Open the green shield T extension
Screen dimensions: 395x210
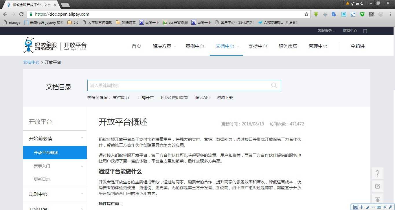point(362,14)
